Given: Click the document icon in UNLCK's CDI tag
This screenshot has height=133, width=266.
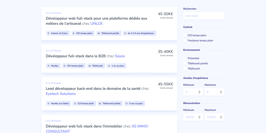Looking at the screenshot, I should tap(74, 33).
